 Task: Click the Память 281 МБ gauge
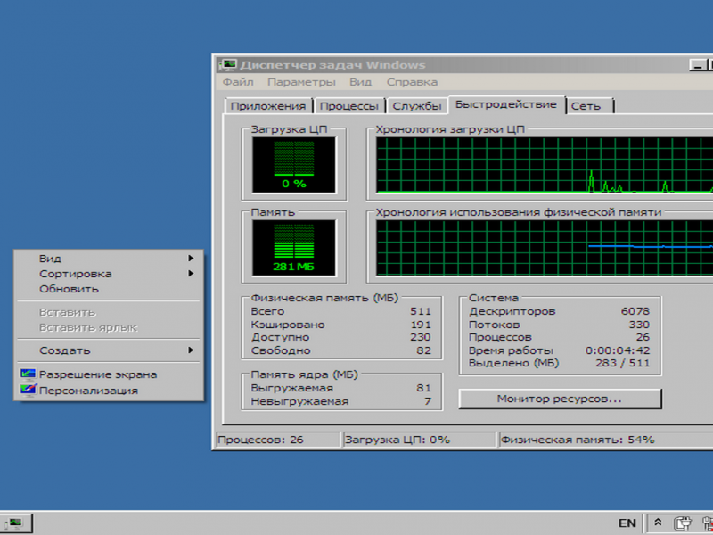pyautogui.click(x=294, y=248)
